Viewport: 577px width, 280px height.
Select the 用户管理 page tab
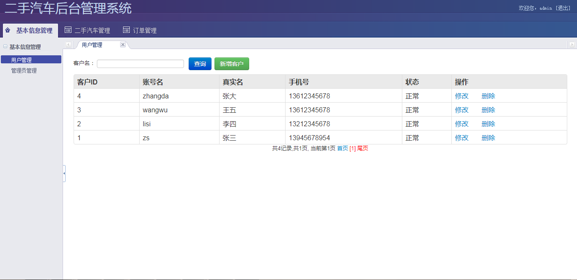coord(92,45)
